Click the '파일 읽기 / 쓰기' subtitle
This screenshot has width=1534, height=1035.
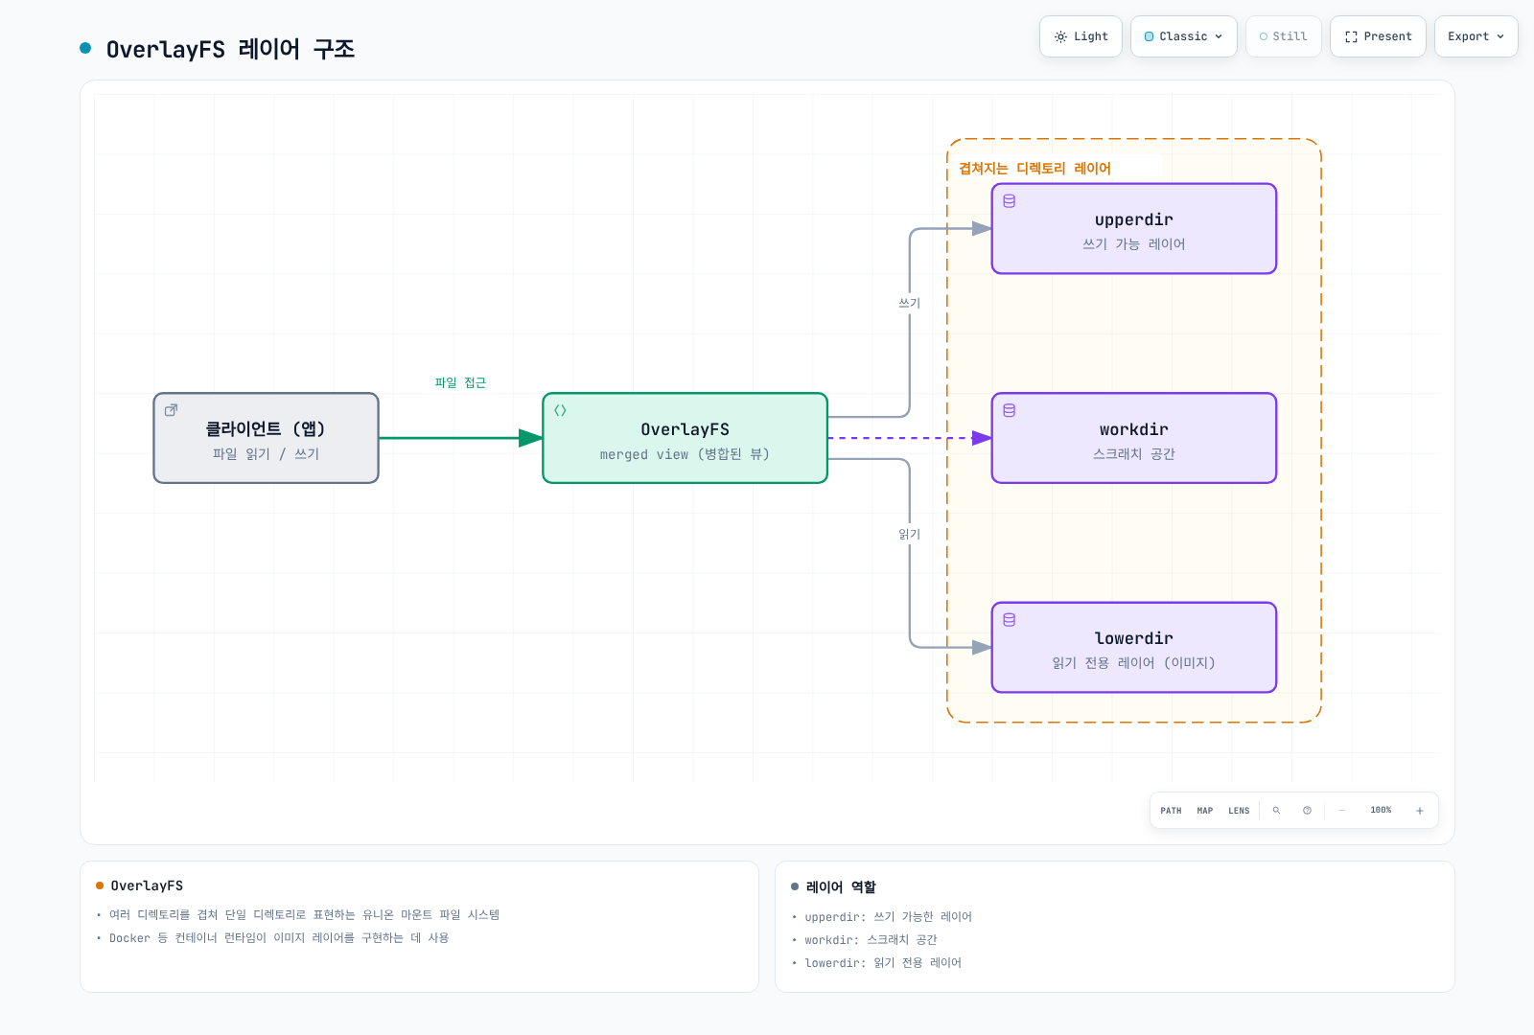pos(267,454)
